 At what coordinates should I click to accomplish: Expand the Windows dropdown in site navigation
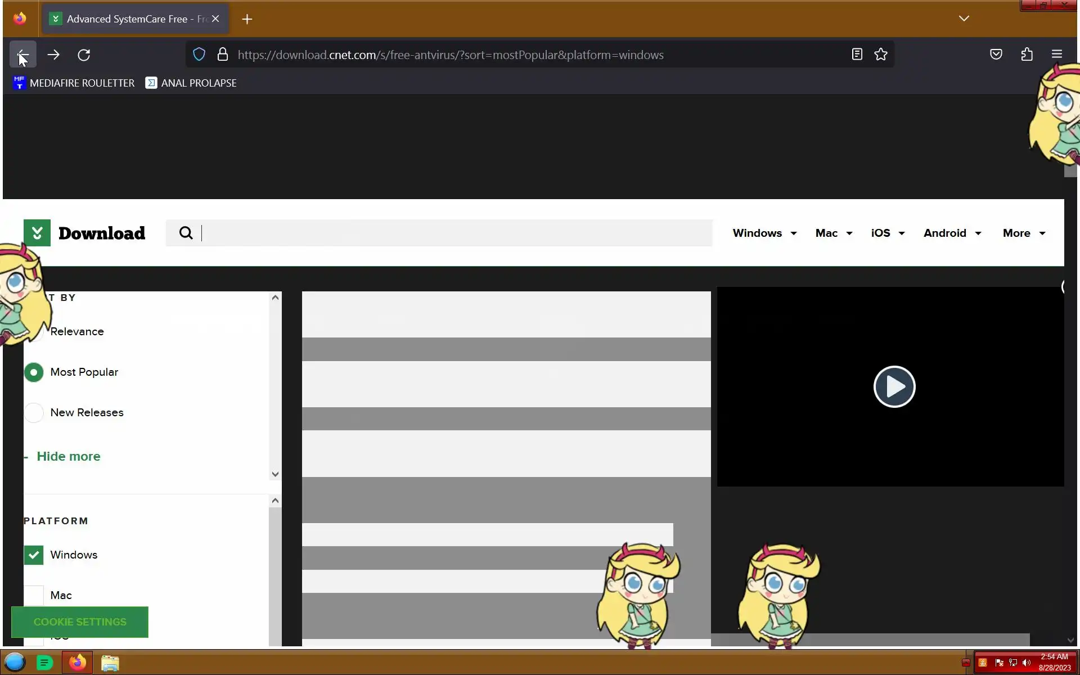[764, 233]
